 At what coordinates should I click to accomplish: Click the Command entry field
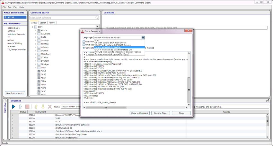(x=186, y=28)
